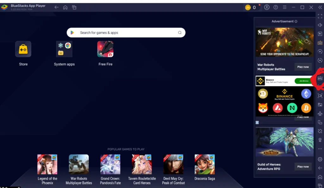Open the System apps folder
This screenshot has height=188, width=324.
[64, 49]
